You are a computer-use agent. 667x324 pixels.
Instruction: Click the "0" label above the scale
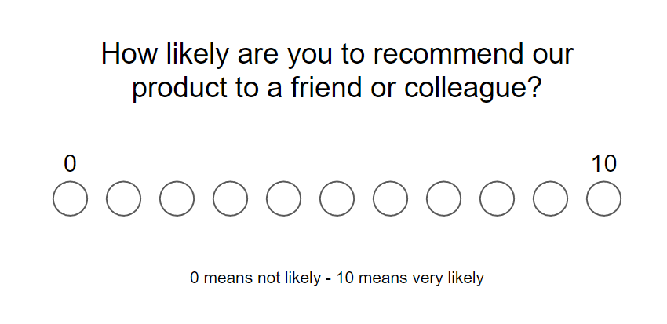[70, 164]
